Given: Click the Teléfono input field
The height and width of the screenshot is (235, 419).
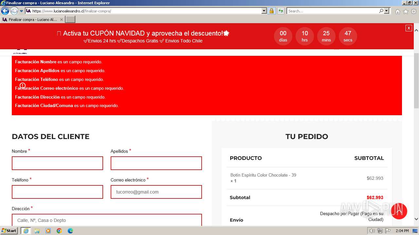Looking at the screenshot, I should pos(57,192).
